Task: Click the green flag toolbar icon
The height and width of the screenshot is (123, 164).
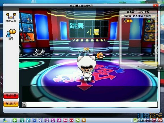Action: click(x=77, y=120)
